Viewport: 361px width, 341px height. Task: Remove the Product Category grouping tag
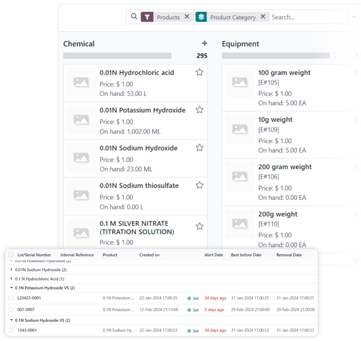click(x=263, y=17)
